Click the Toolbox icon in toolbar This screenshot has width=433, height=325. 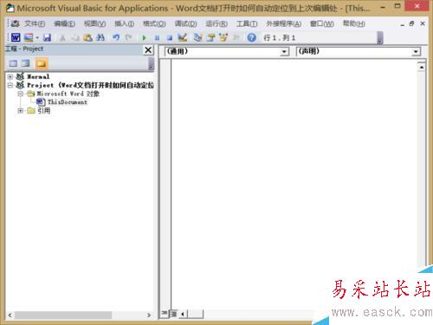pos(236,38)
